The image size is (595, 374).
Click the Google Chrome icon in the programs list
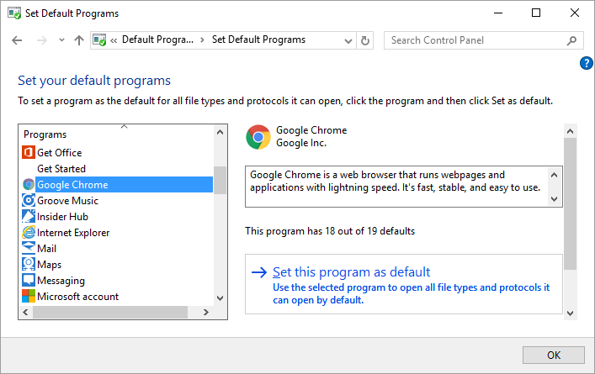click(x=29, y=185)
